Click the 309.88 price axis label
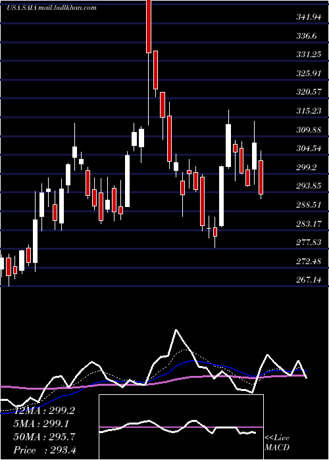Screen dimensions: 329x460 coord(309,129)
